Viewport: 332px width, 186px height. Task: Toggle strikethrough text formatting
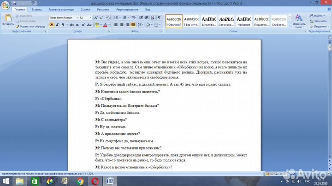point(71,25)
